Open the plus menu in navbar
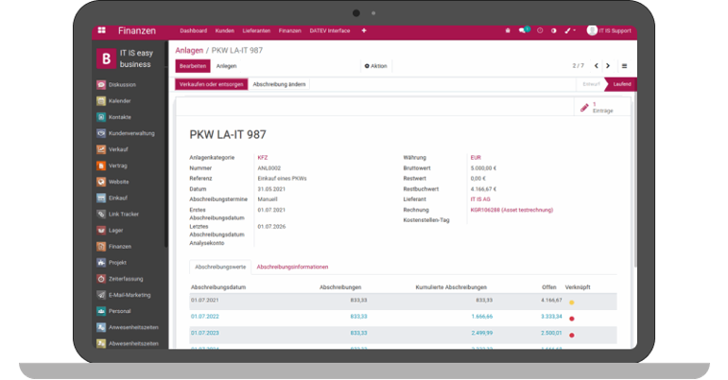The height and width of the screenshot is (380, 728). tap(364, 30)
